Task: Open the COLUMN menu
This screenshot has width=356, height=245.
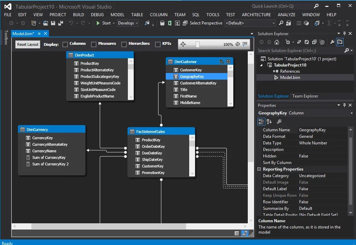Action: click(159, 14)
